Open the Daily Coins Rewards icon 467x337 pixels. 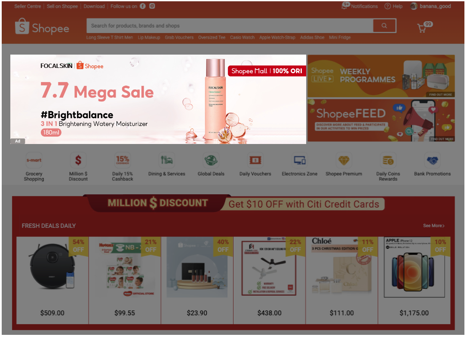coord(388,160)
